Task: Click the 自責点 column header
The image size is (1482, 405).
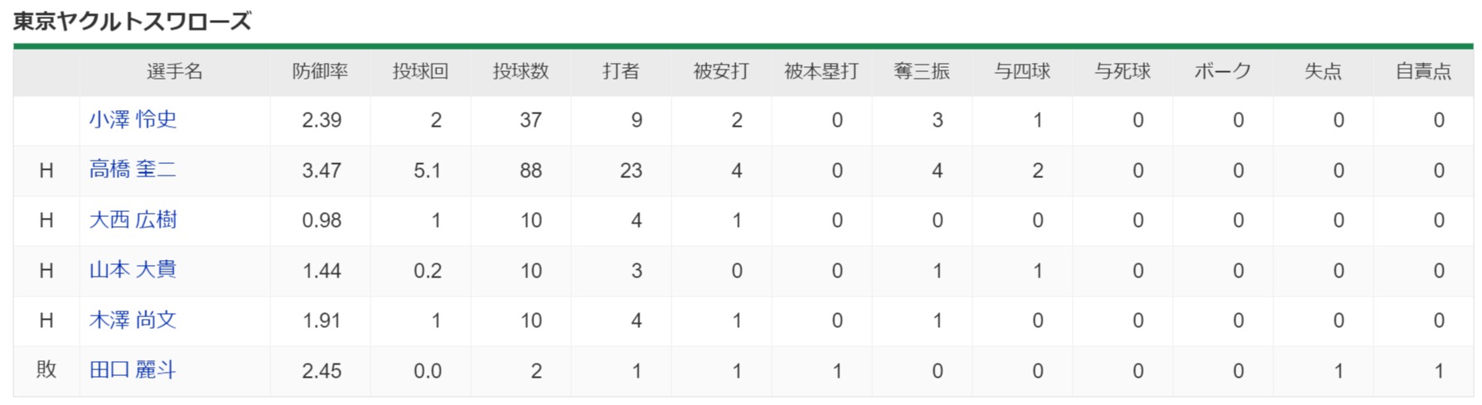Action: click(1423, 72)
